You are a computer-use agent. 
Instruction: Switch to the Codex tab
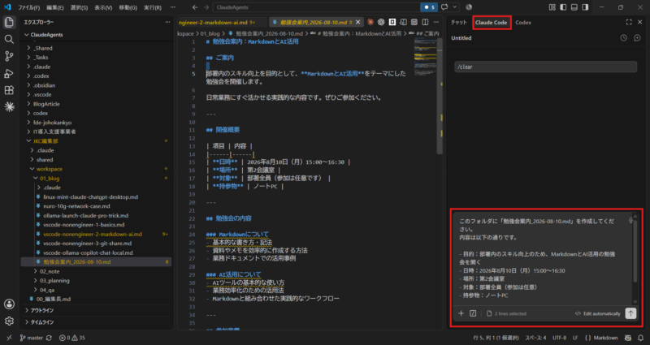click(x=523, y=23)
